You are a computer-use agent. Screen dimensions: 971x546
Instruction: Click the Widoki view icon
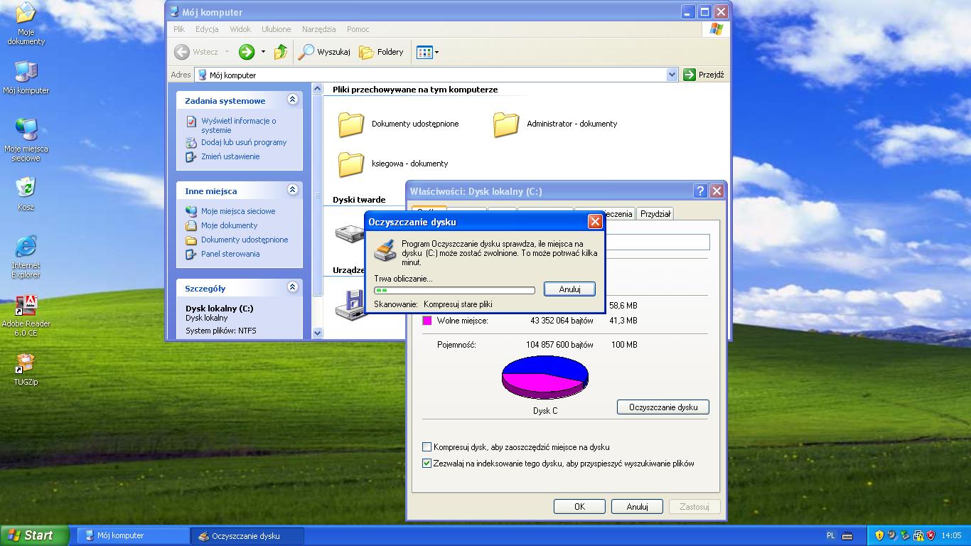[x=424, y=52]
